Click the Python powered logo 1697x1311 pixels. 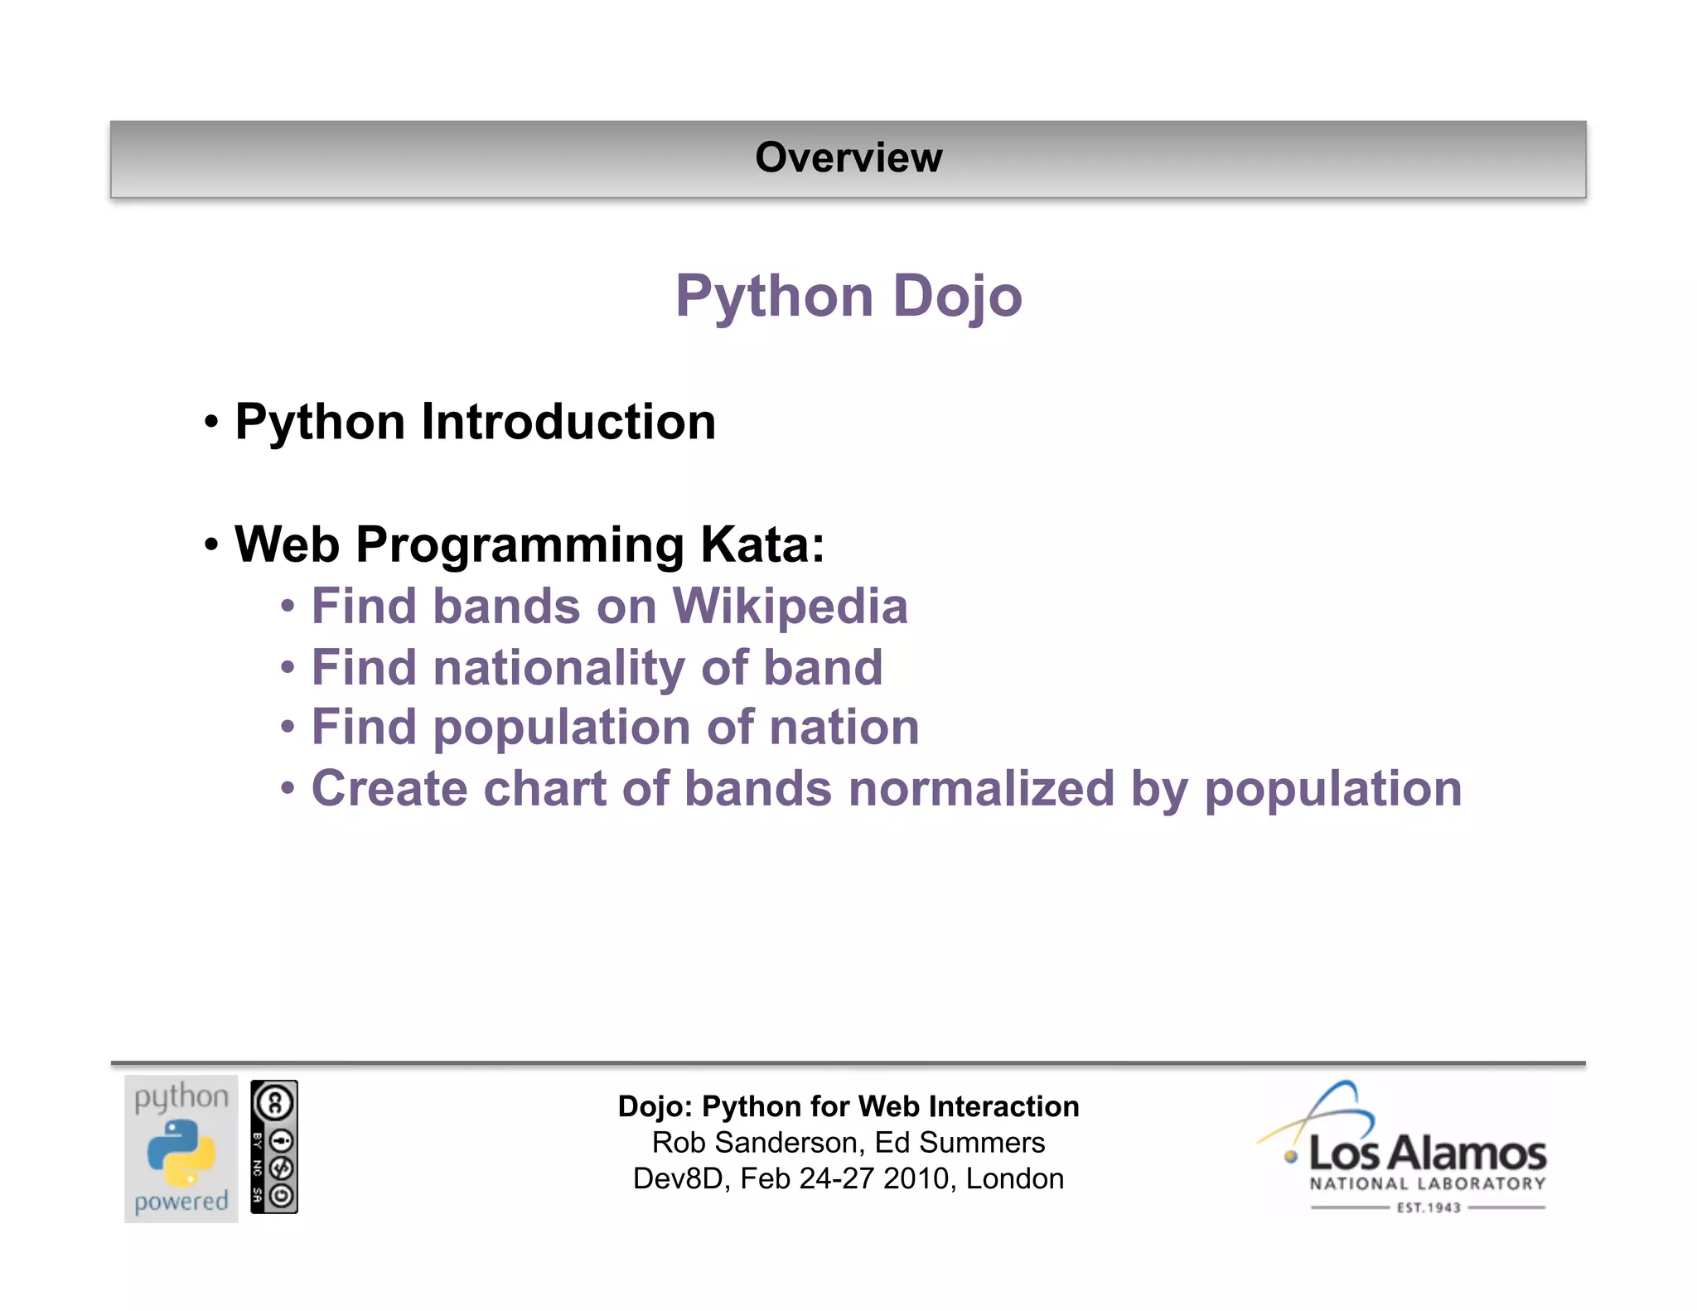point(181,1149)
